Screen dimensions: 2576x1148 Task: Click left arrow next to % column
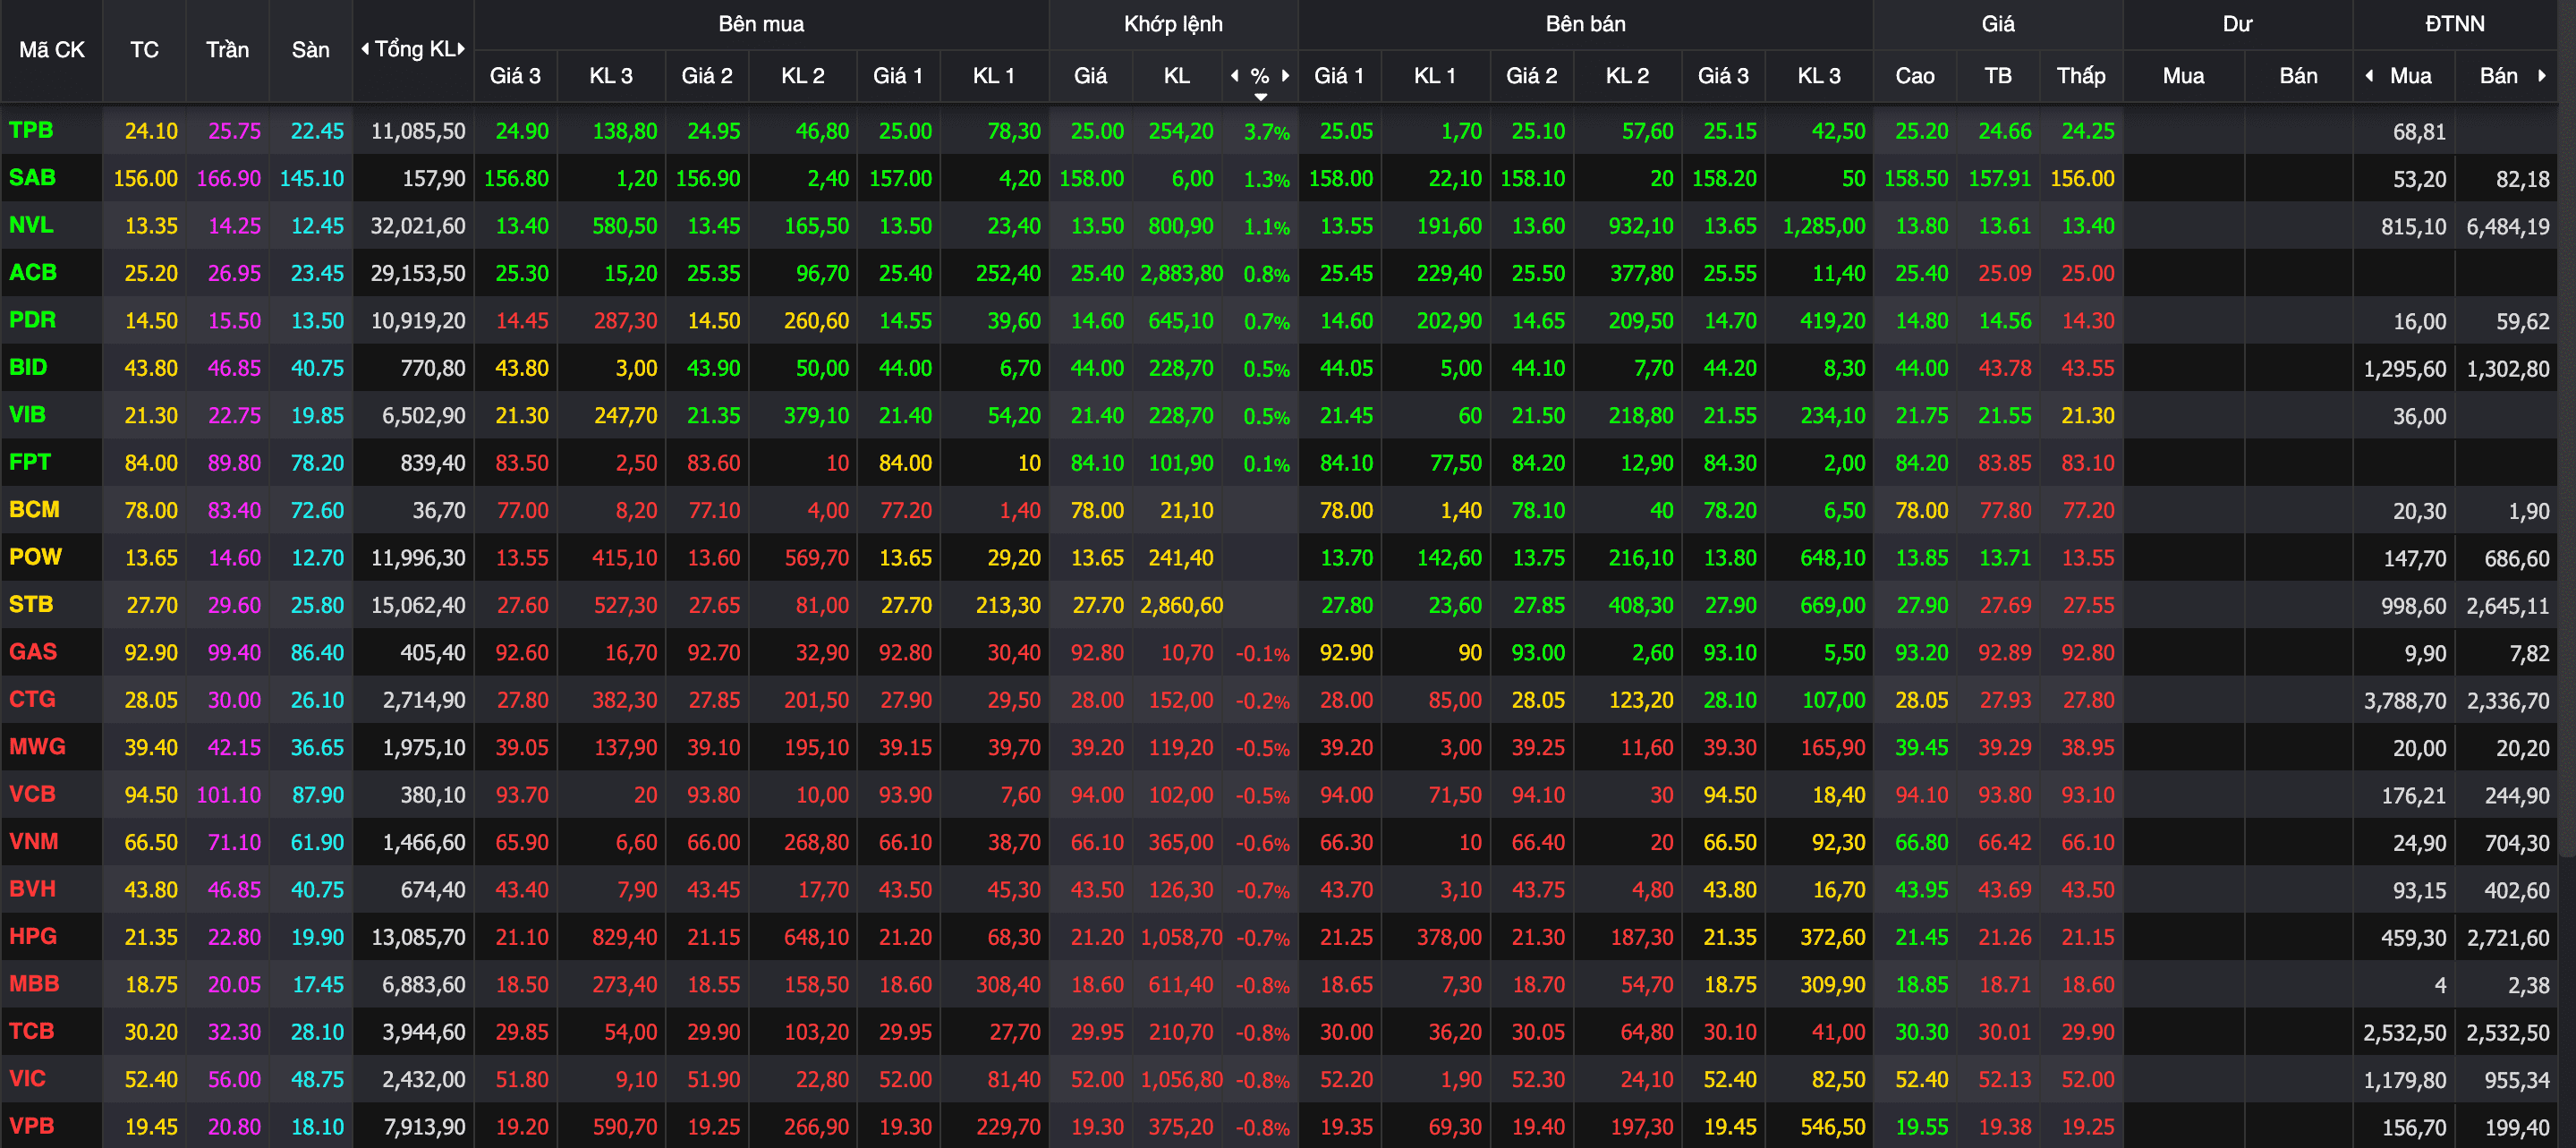pos(1235,76)
